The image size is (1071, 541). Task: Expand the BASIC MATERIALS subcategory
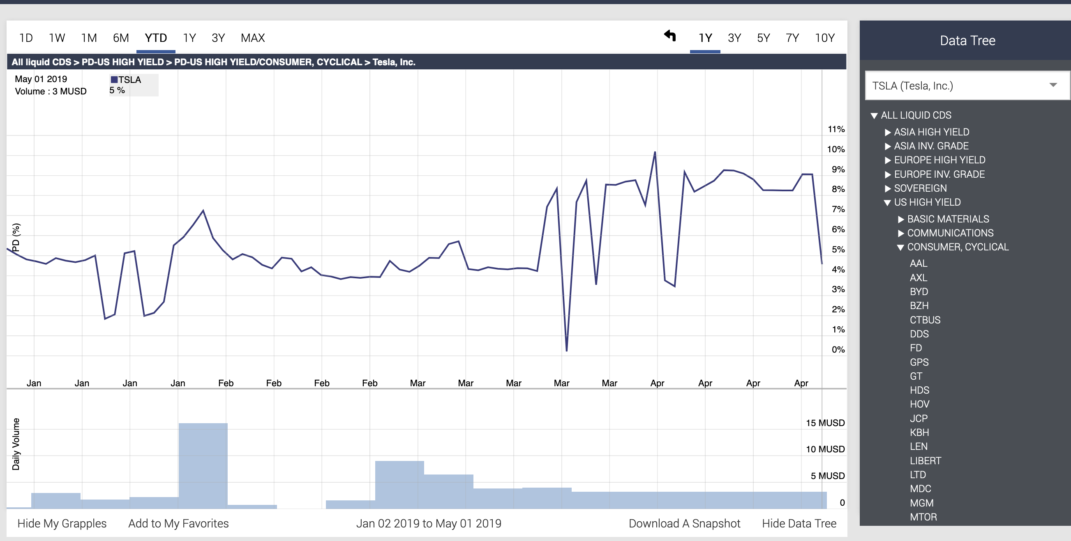click(x=901, y=219)
